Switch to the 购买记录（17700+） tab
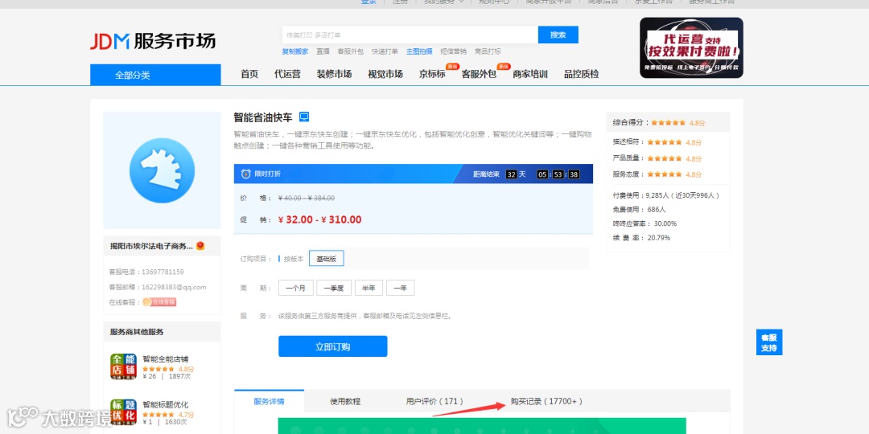The width and height of the screenshot is (869, 434). (x=547, y=401)
